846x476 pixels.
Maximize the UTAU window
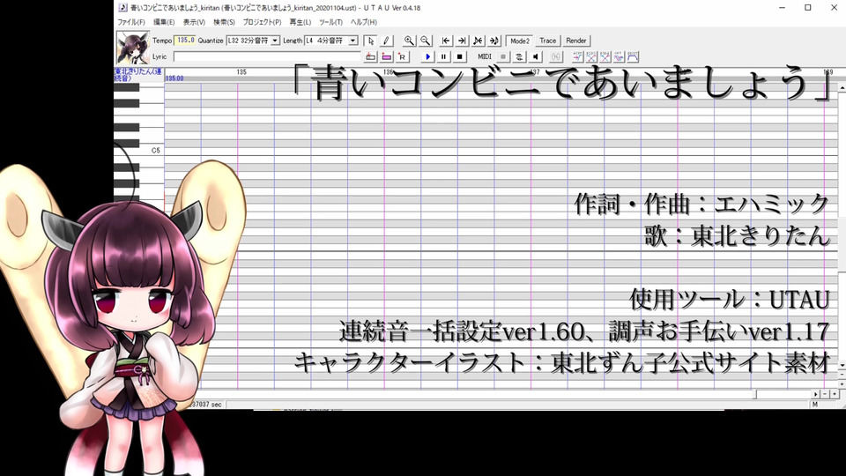pos(808,8)
